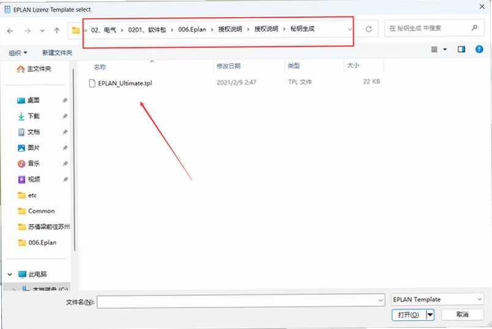Go up one folder level

coord(57,31)
